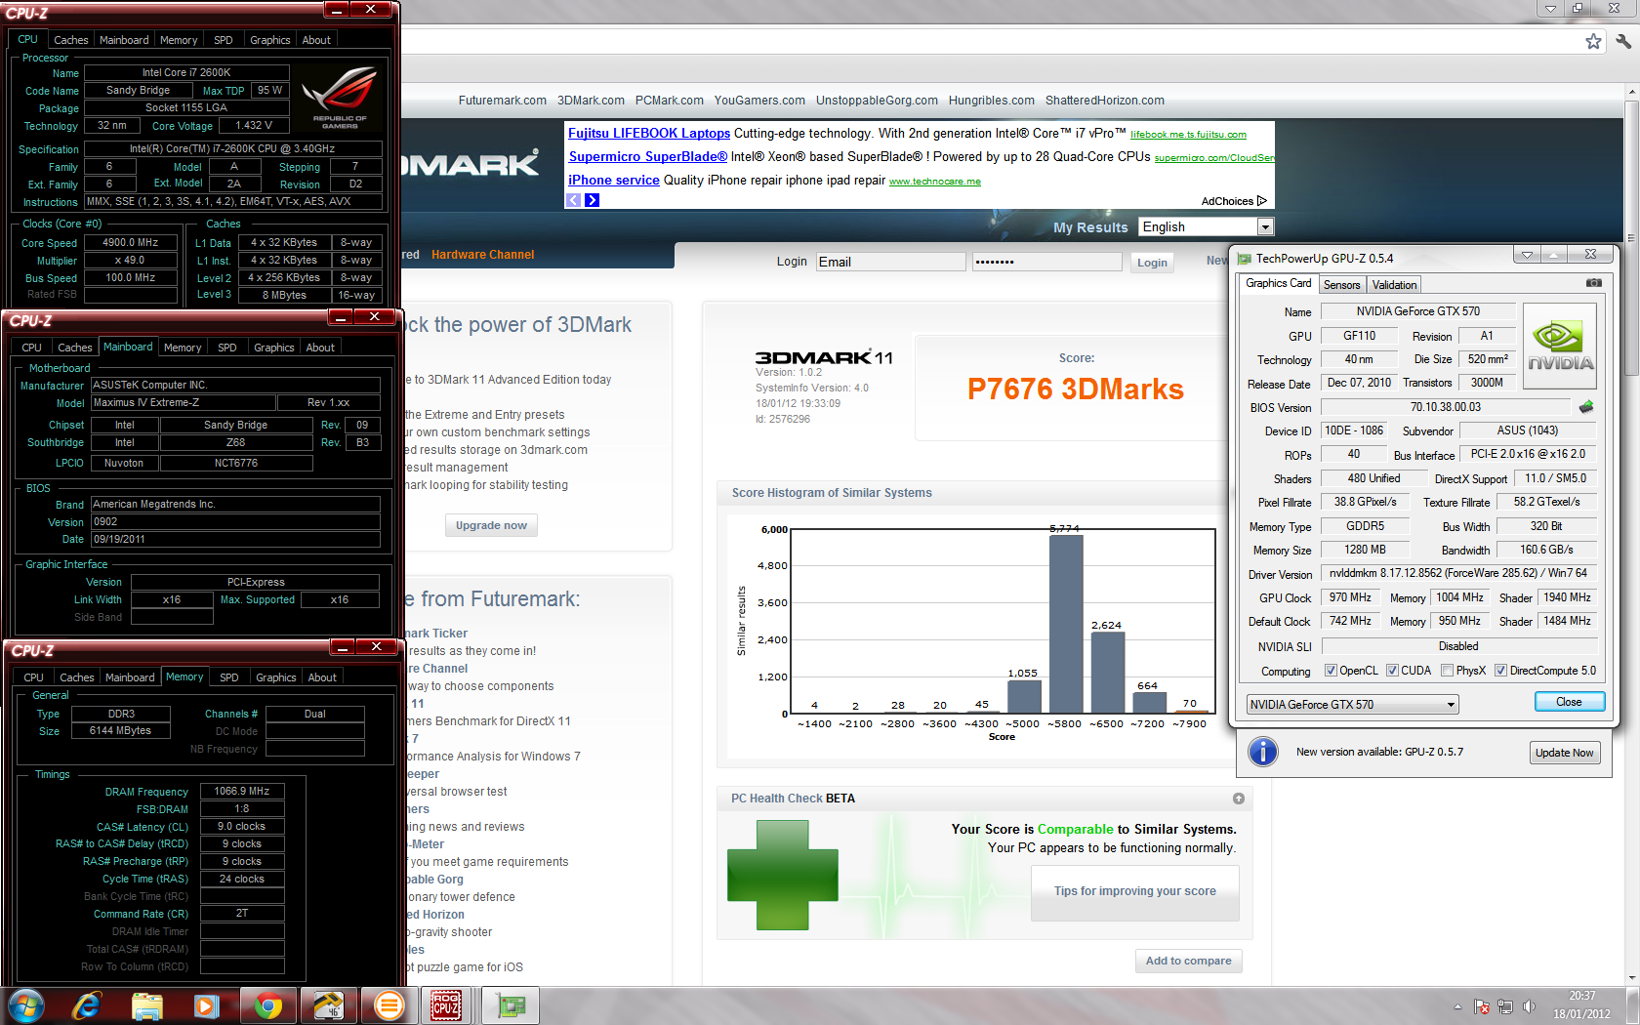The image size is (1640, 1025).
Task: Click the password input field
Action: tap(1047, 262)
